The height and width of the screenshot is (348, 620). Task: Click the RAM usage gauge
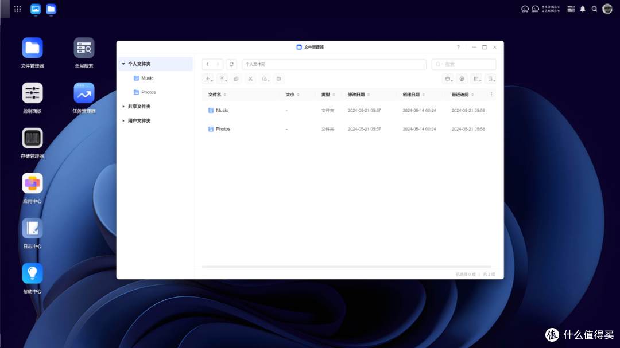click(536, 9)
